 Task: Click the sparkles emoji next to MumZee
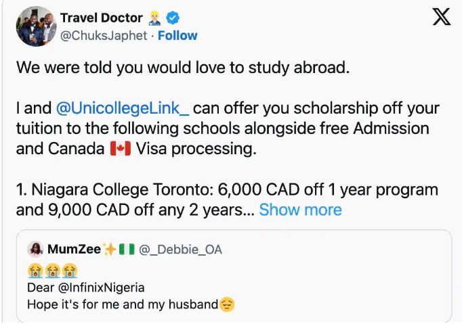[109, 250]
